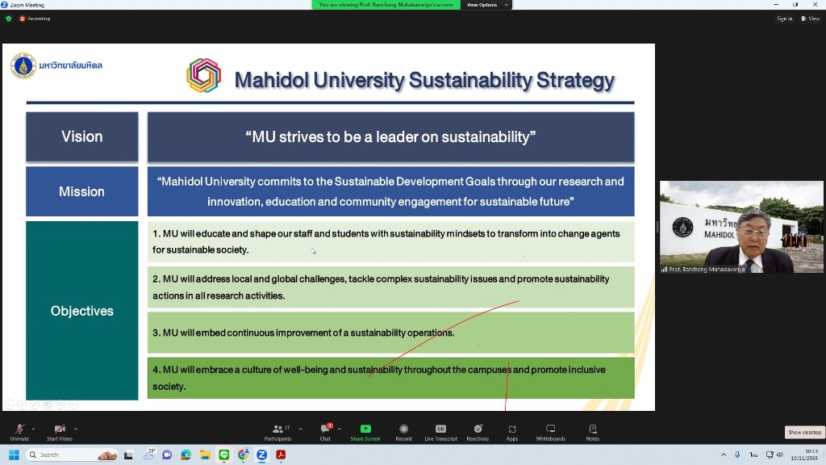Click the Recording indicator

35,19
